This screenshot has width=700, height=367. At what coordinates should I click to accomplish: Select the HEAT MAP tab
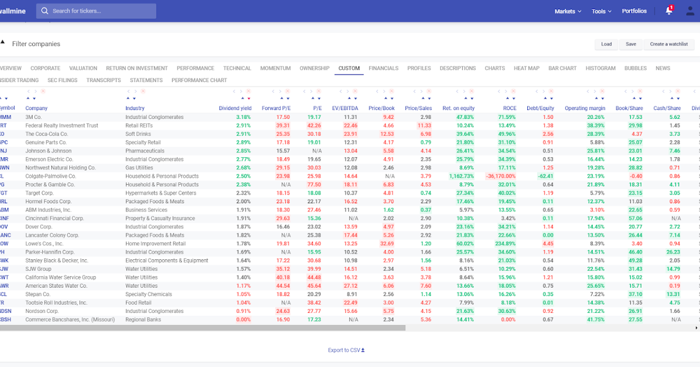point(526,68)
